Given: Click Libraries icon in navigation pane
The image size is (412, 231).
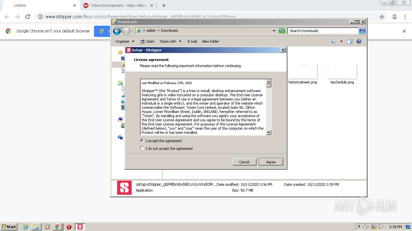Looking at the screenshot, I should tap(120, 83).
